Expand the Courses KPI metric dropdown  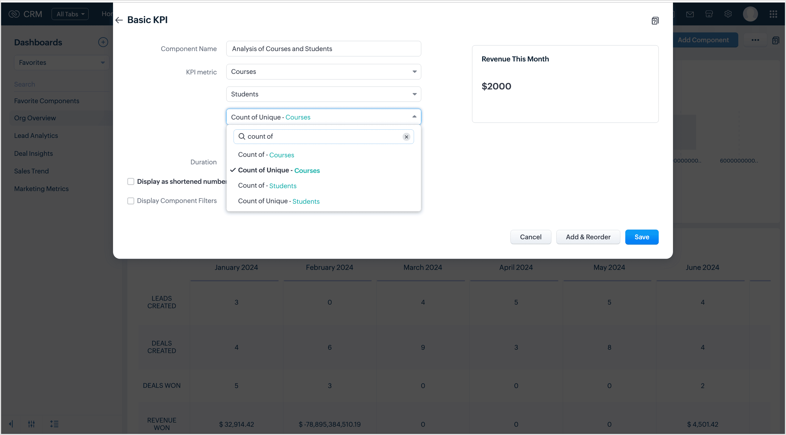(324, 72)
